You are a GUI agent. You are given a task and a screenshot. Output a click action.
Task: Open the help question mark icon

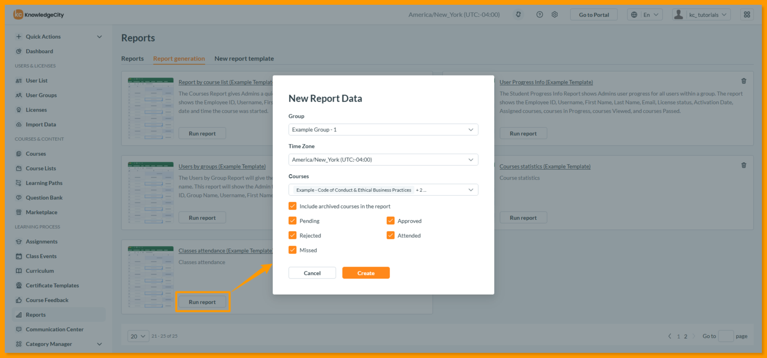pos(540,15)
